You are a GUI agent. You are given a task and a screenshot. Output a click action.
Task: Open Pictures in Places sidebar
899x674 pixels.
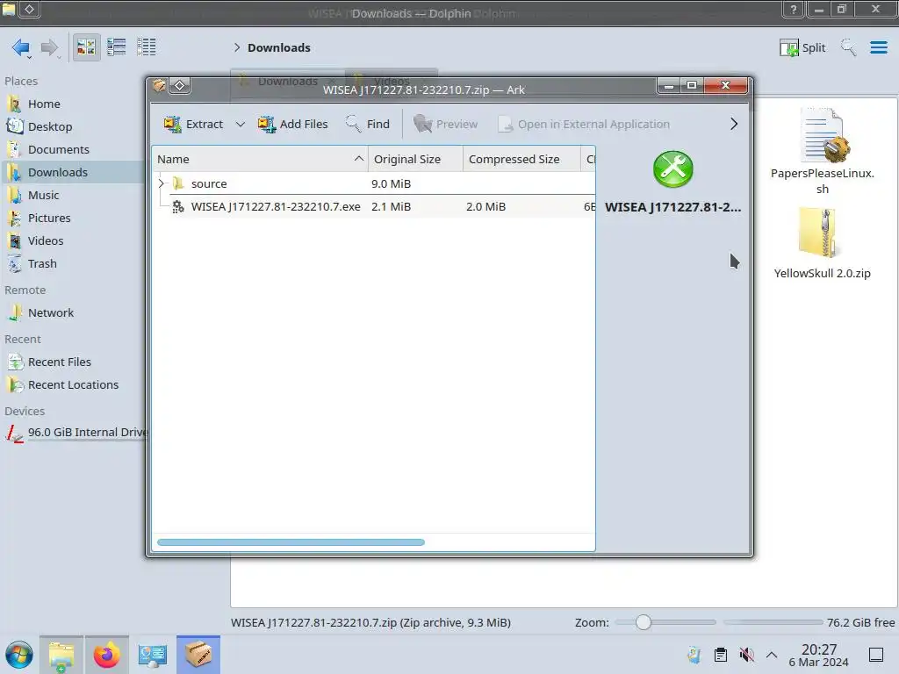click(72, 219)
